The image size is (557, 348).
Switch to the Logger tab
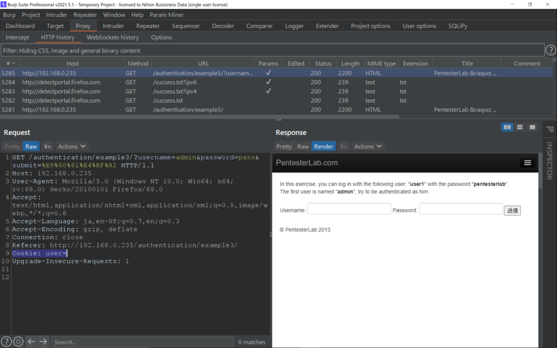[x=294, y=26]
